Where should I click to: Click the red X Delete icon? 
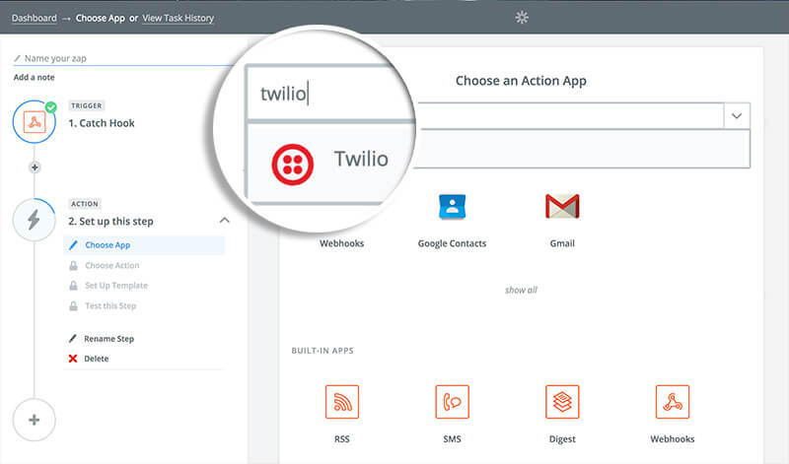73,359
